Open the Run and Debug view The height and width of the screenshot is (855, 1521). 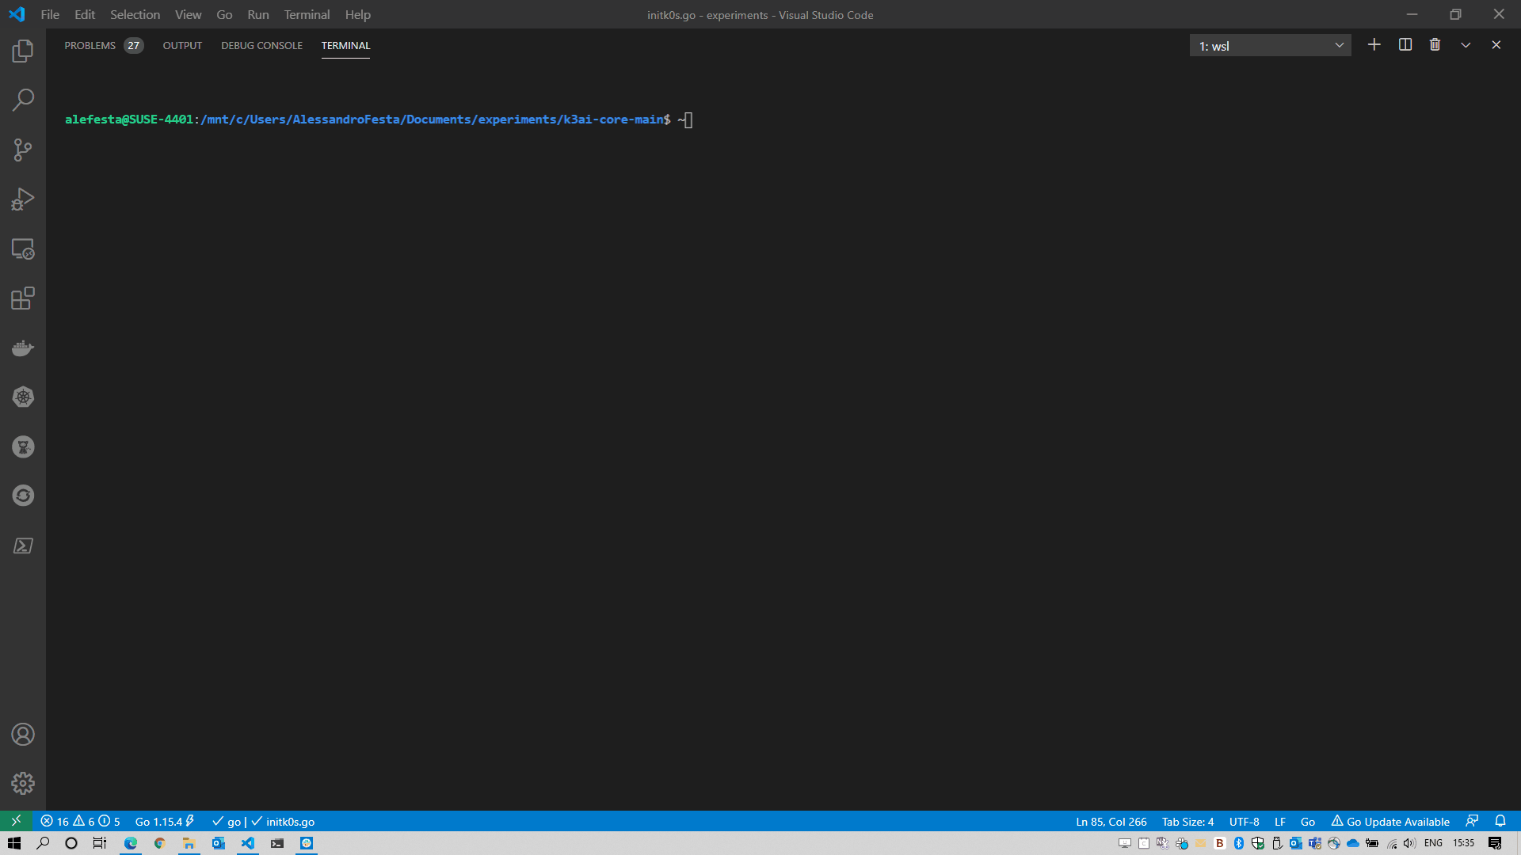(x=23, y=199)
